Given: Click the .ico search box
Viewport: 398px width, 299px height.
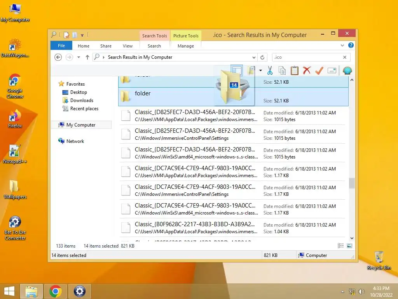Looking at the screenshot, I should pyautogui.click(x=307, y=57).
